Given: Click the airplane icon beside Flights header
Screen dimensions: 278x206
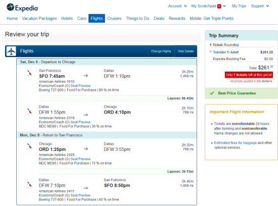Looking at the screenshot, I should point(11,51).
